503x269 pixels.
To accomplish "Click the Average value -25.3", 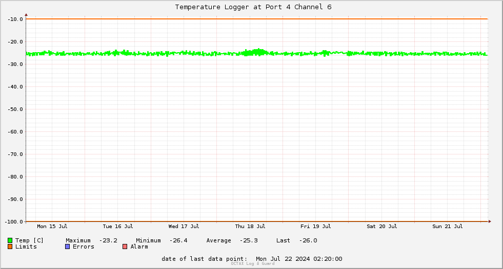I will 249,240.
